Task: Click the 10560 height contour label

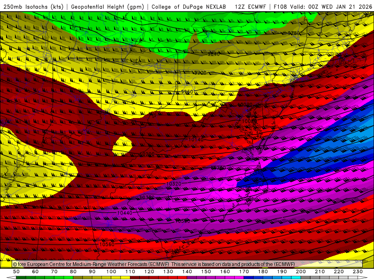Action: point(107,244)
